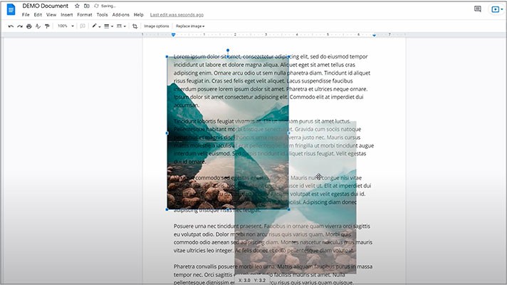Open the comment history icon
507x285 pixels.
(478, 9)
